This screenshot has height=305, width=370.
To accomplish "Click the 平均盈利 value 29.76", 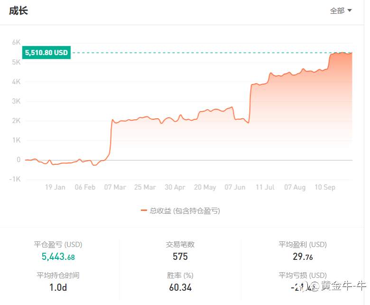I will pos(303,257).
